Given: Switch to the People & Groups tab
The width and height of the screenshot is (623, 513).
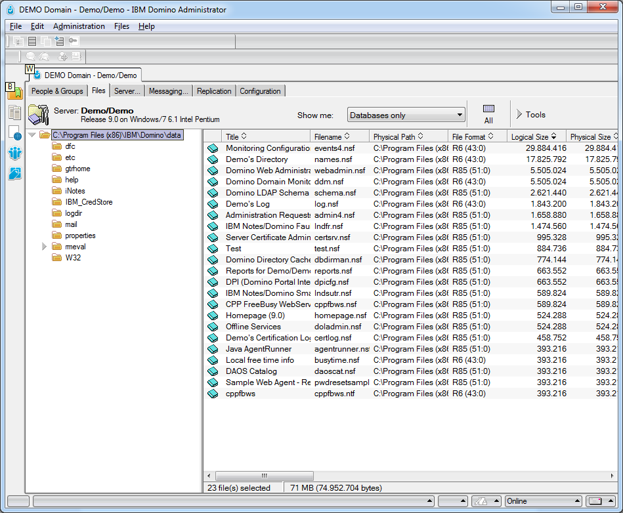Looking at the screenshot, I should 57,91.
